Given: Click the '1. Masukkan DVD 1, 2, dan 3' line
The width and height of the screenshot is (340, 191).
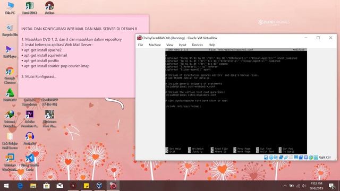Looking at the screenshot, I should click(x=72, y=39).
